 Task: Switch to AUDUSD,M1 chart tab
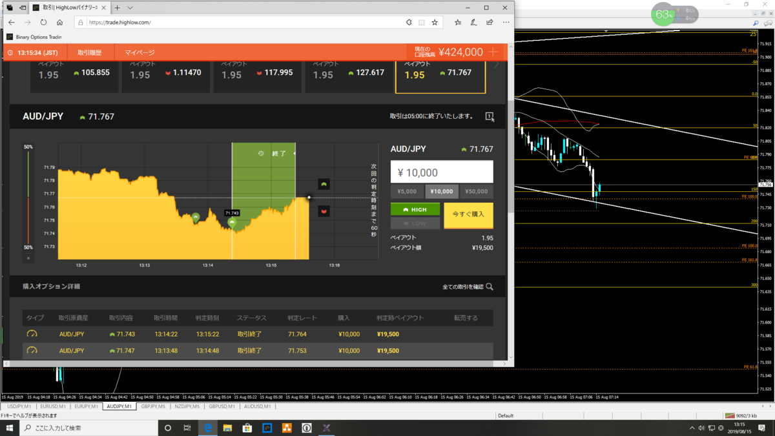pos(258,407)
